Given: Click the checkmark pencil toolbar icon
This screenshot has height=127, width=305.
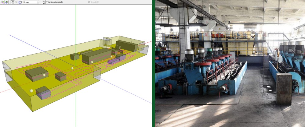Looking at the screenshot, I should (6, 2).
